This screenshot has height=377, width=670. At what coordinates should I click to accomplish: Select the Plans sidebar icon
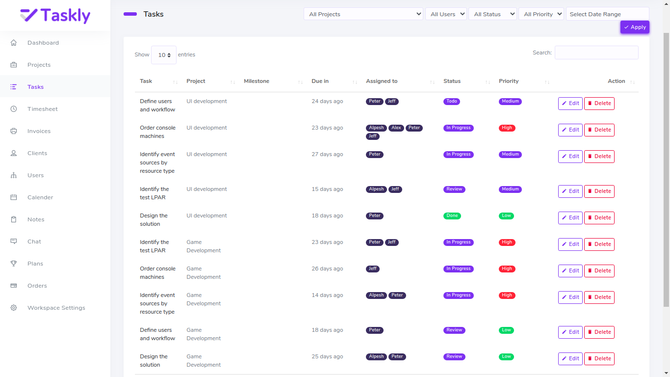coord(13,263)
